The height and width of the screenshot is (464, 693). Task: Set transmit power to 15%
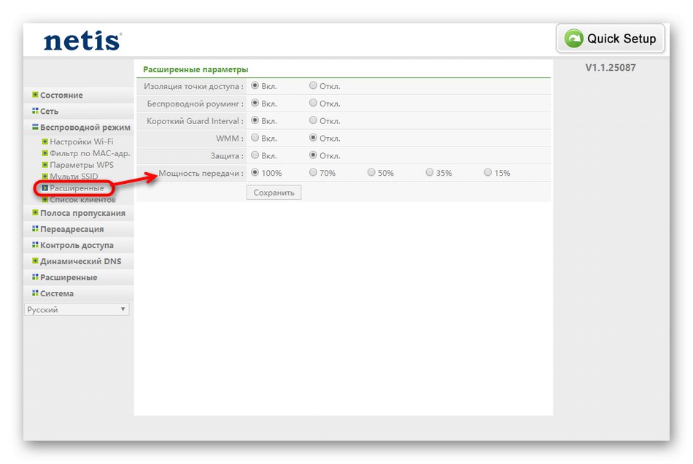click(488, 172)
